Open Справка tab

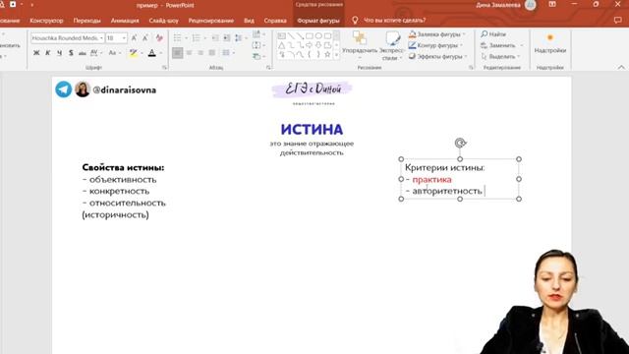(x=275, y=21)
